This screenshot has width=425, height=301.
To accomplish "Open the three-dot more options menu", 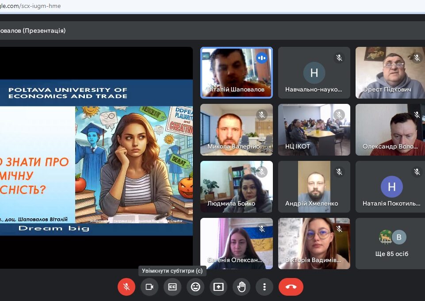I will (264, 287).
